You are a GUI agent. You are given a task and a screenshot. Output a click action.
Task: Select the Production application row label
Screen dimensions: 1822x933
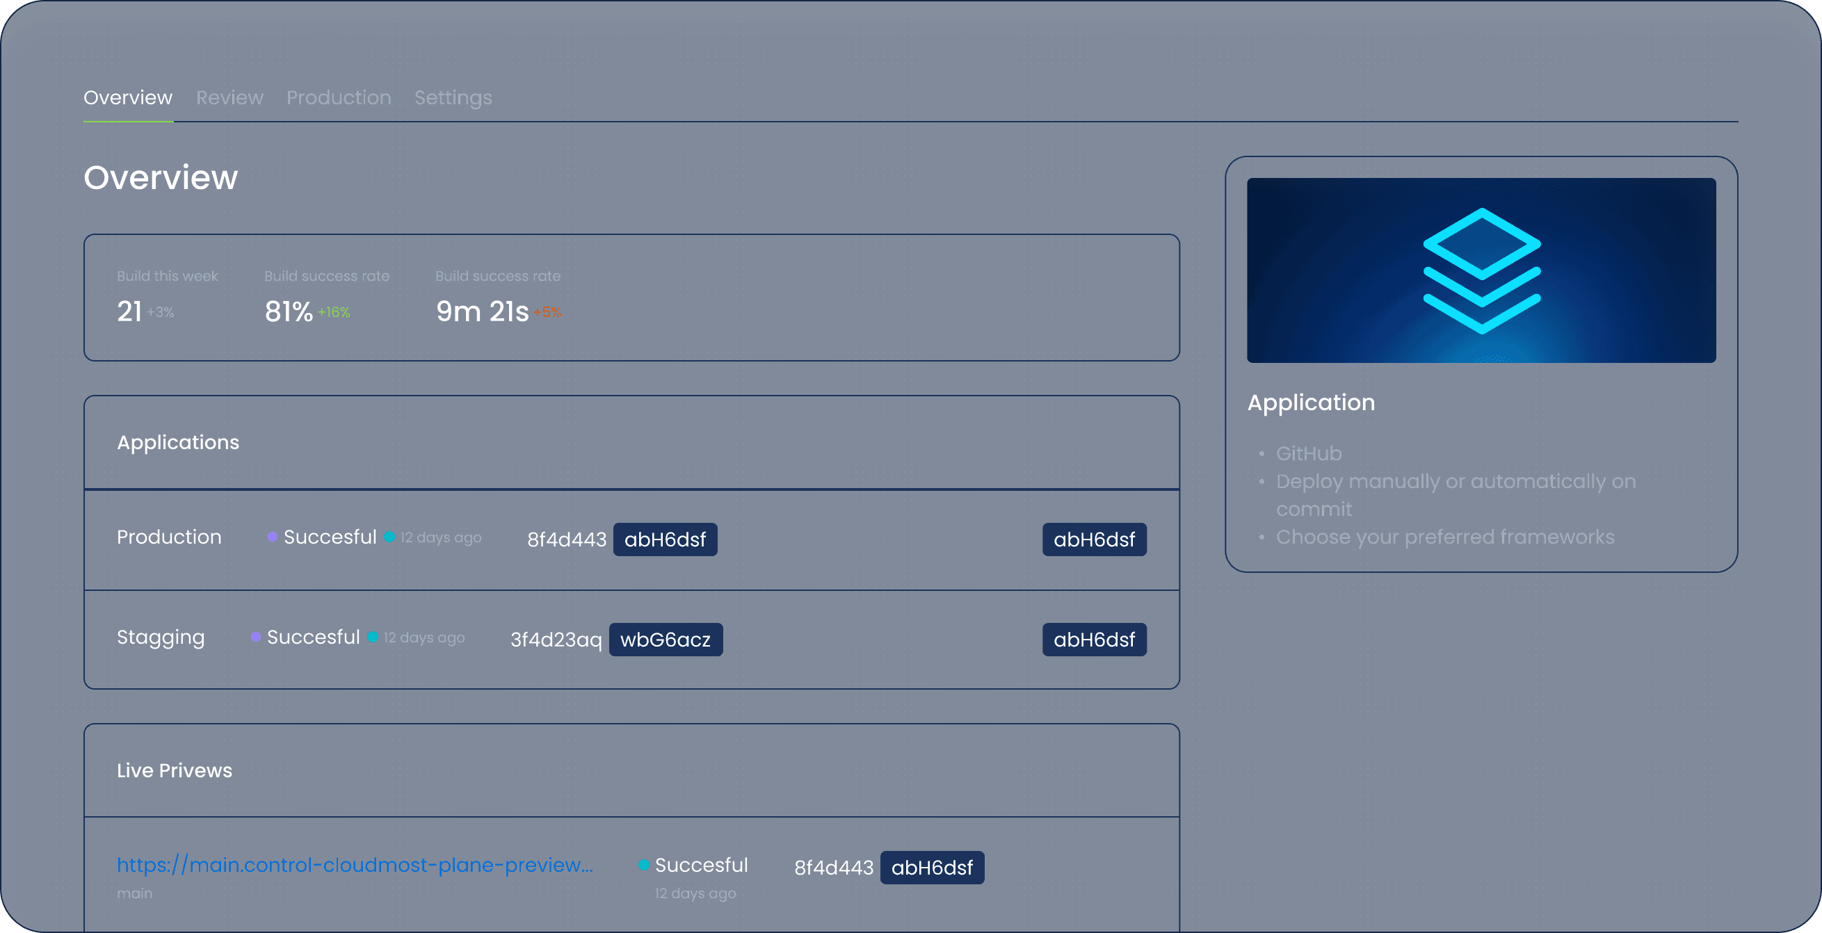169,537
